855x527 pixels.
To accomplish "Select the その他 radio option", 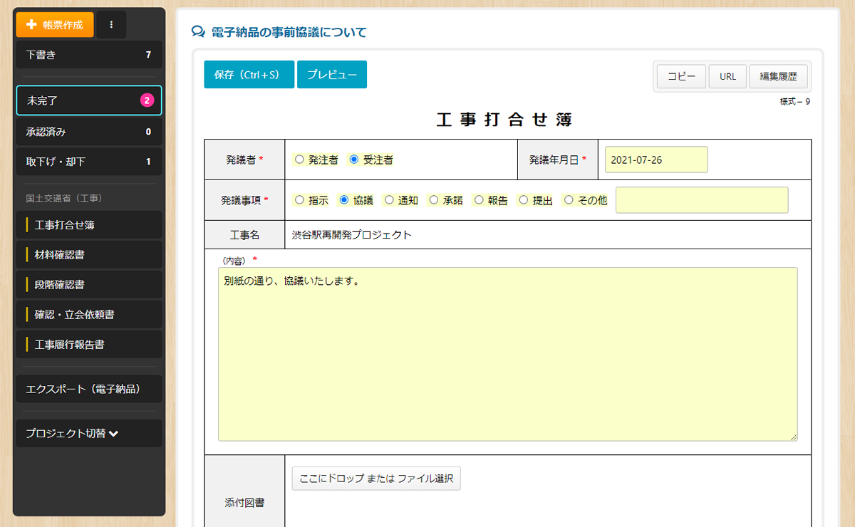I will 569,201.
